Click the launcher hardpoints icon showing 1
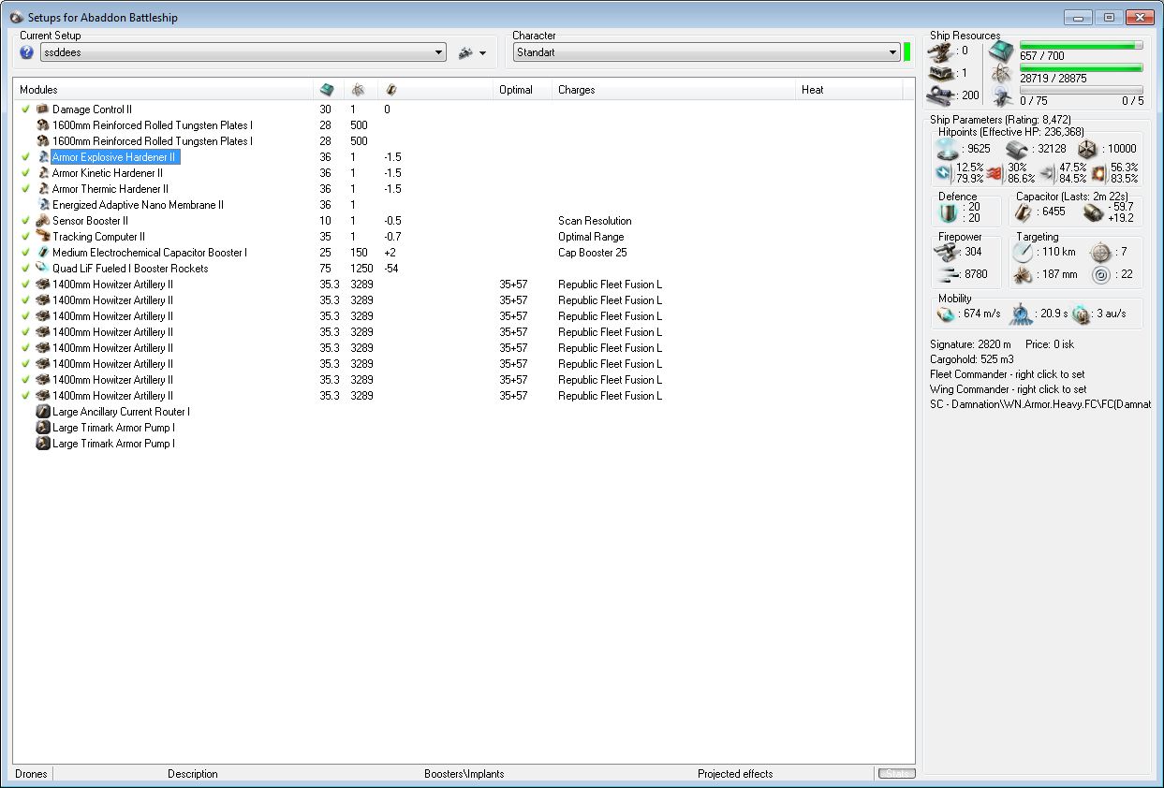 point(941,73)
